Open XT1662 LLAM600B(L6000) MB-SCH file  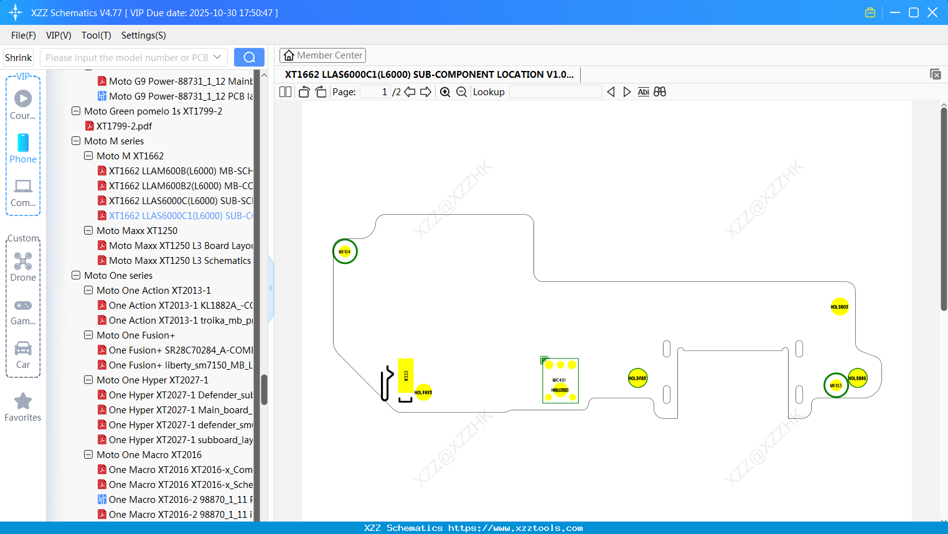click(x=175, y=171)
